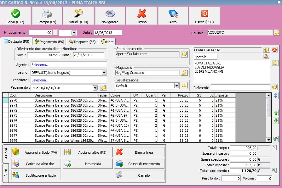Clear supplier with red X icon
The width and height of the screenshot is (282, 188).
tap(274, 50)
